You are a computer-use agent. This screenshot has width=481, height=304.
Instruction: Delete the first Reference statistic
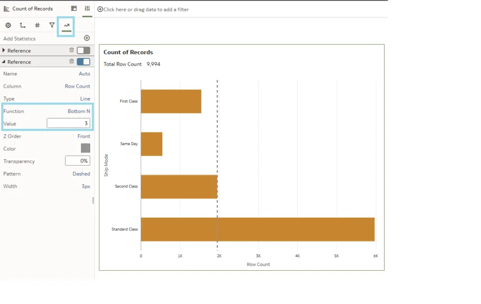[x=71, y=50]
